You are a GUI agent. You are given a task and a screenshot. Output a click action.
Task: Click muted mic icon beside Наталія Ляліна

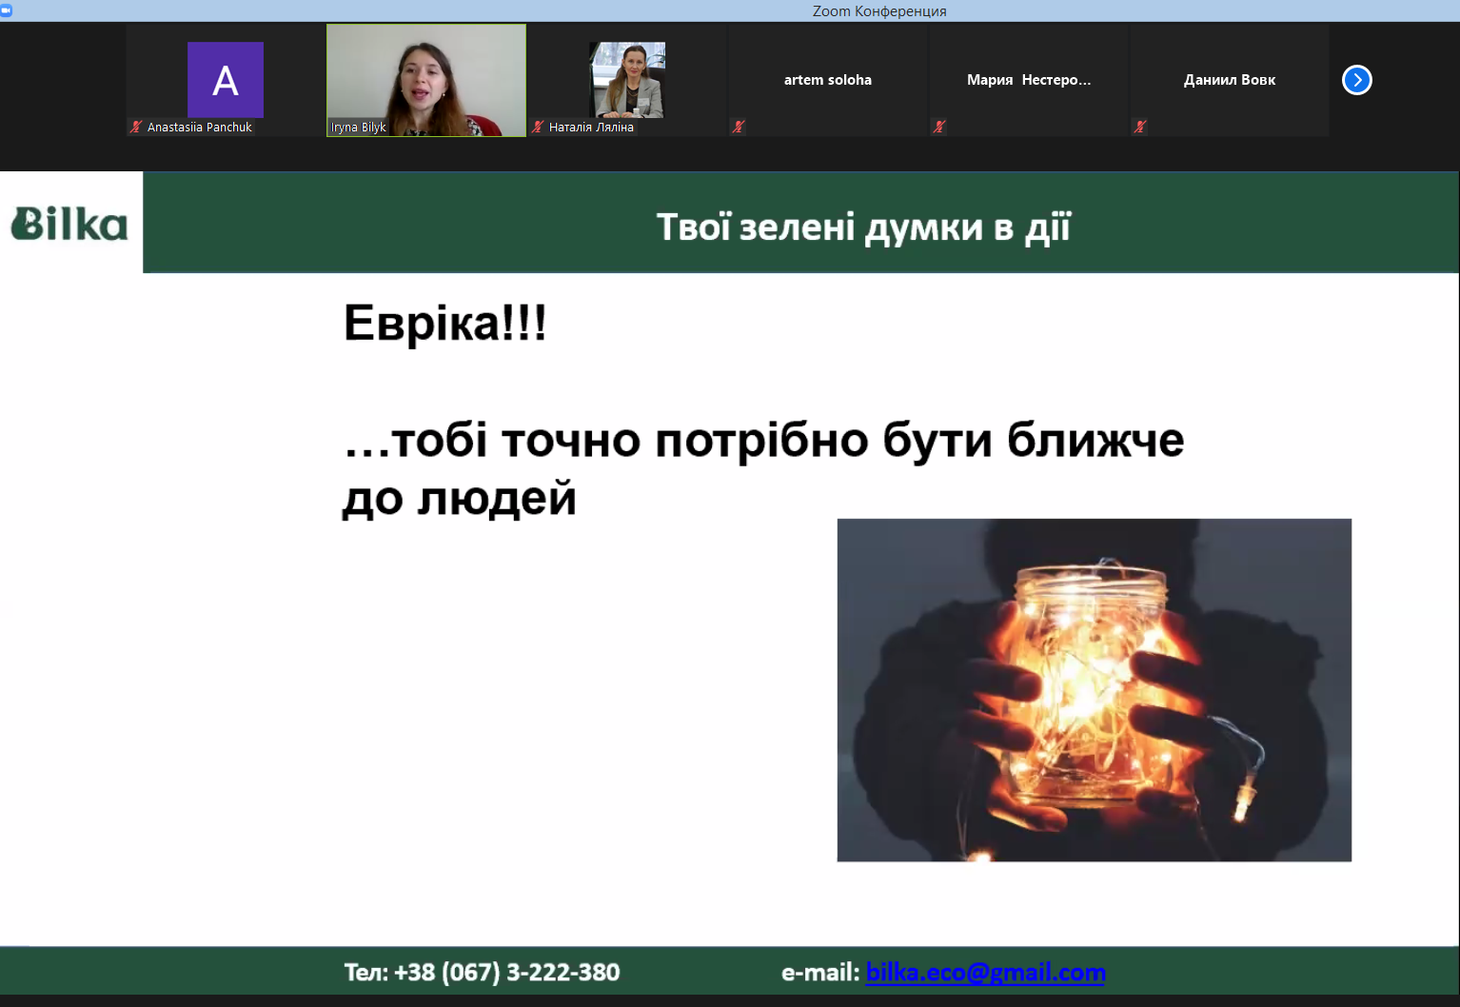pos(538,127)
